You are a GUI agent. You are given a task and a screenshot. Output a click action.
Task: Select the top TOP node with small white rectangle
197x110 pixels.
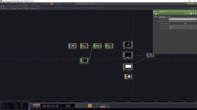click(128, 45)
